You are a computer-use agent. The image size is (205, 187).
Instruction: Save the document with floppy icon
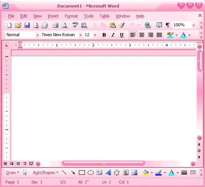27,25
